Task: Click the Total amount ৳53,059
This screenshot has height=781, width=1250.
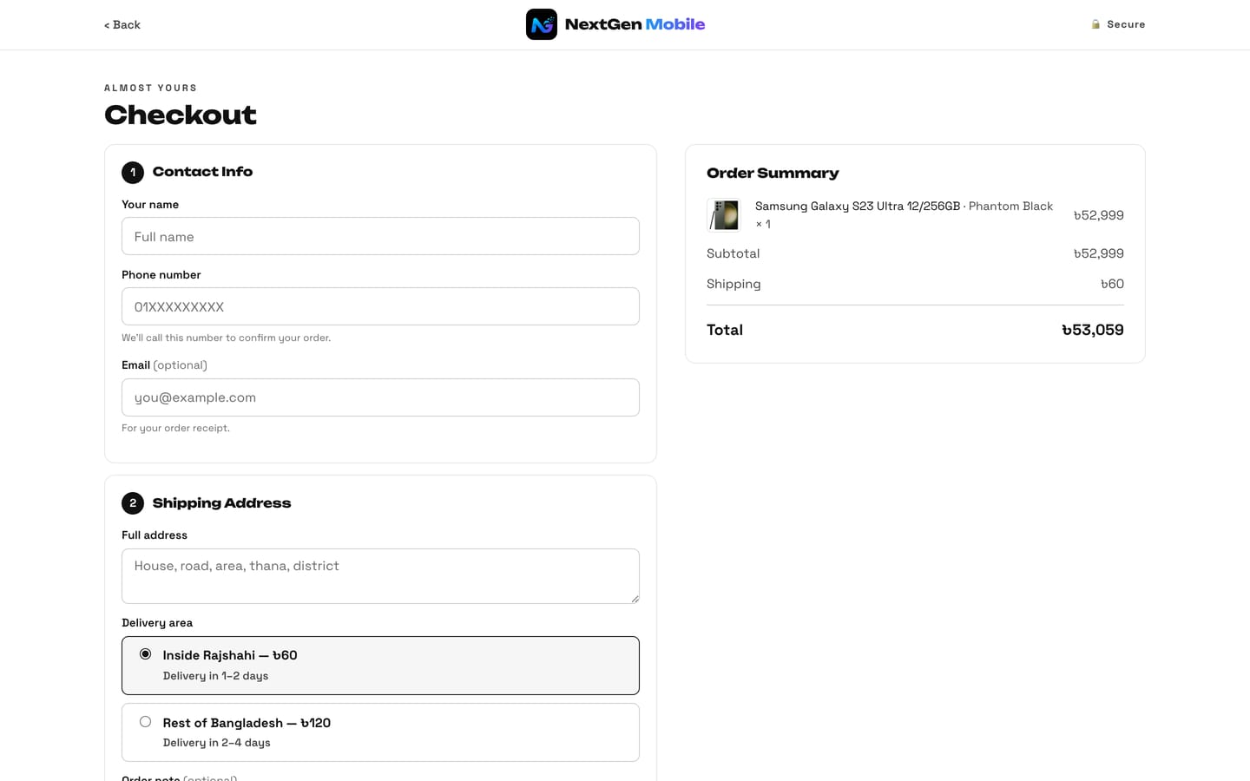Action: [1092, 330]
